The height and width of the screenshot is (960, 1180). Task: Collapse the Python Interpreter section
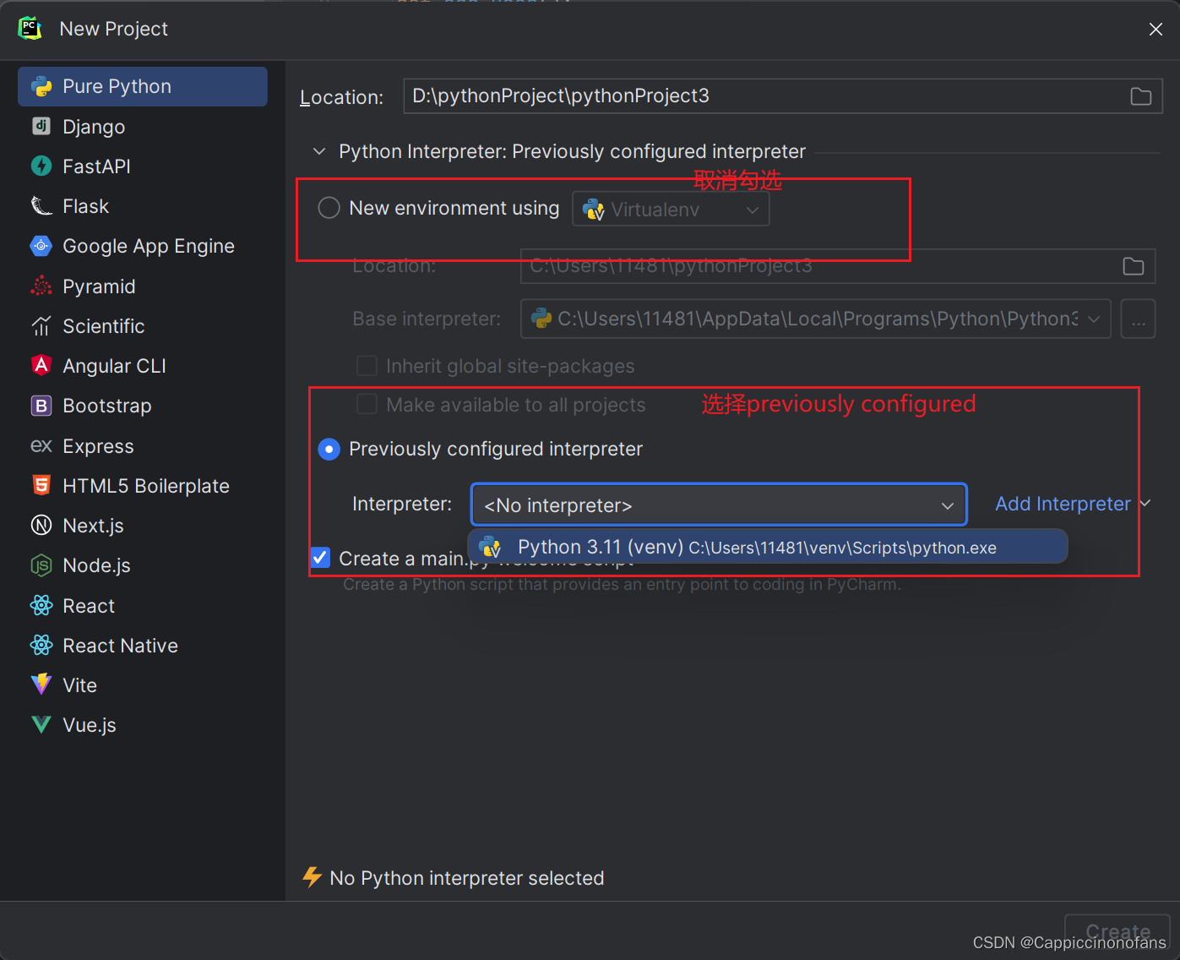(318, 151)
